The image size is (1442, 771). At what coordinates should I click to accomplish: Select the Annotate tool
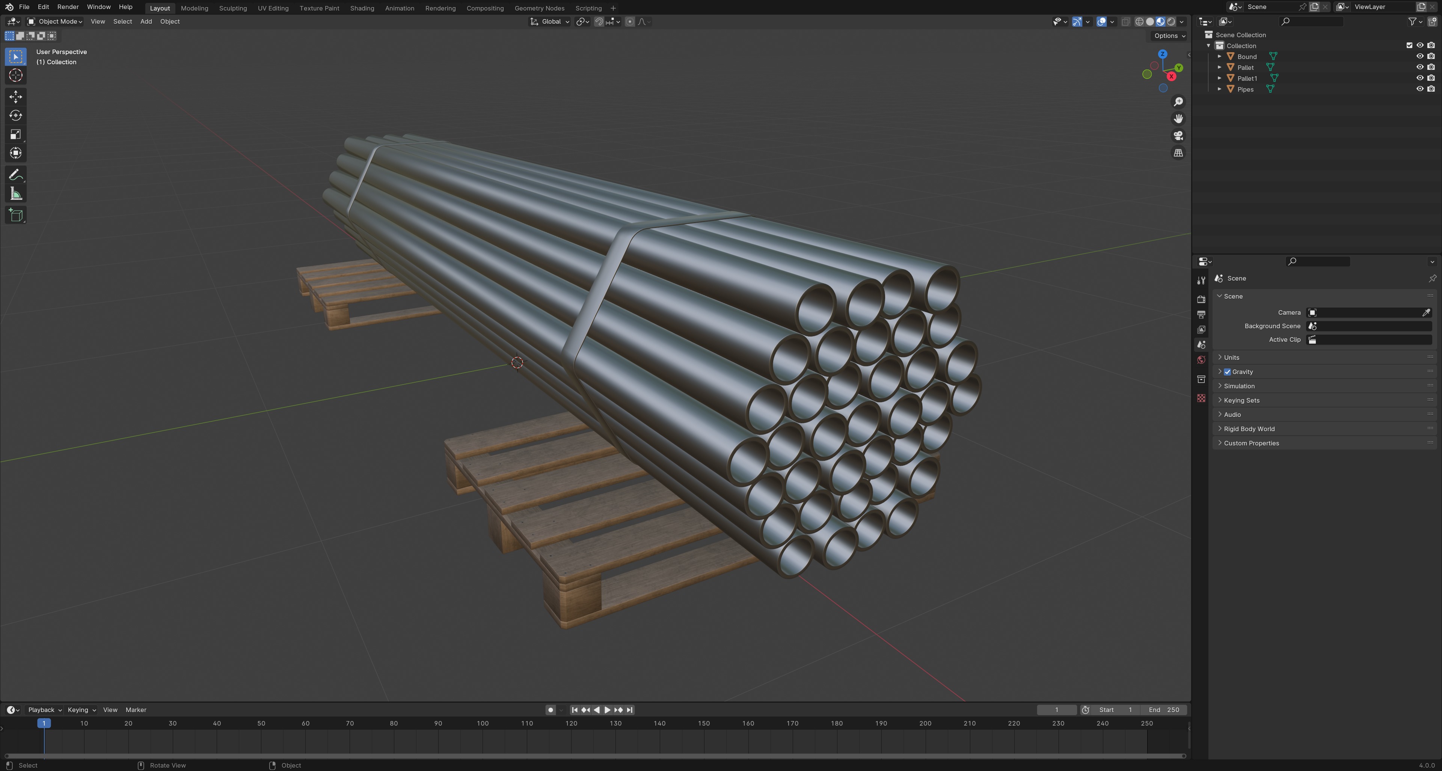pos(16,175)
